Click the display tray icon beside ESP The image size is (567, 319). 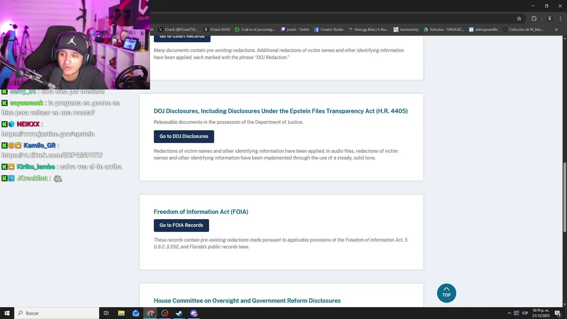[x=517, y=313]
